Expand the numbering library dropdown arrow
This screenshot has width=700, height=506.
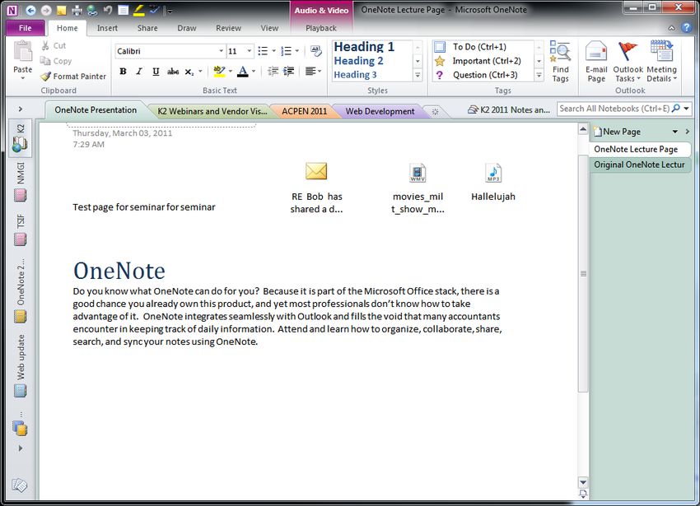pyautogui.click(x=296, y=51)
